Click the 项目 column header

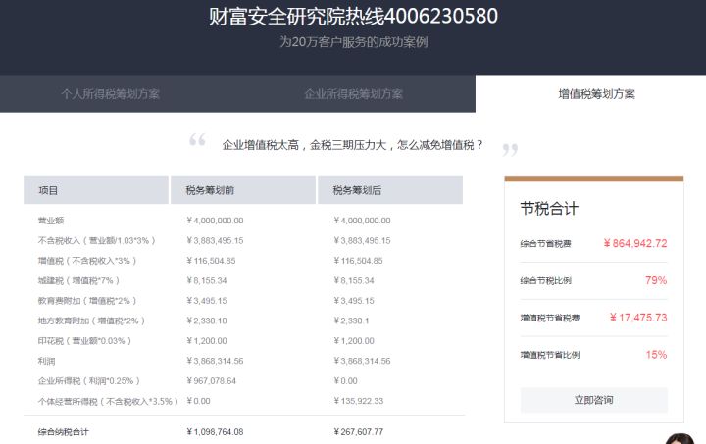pos(49,190)
